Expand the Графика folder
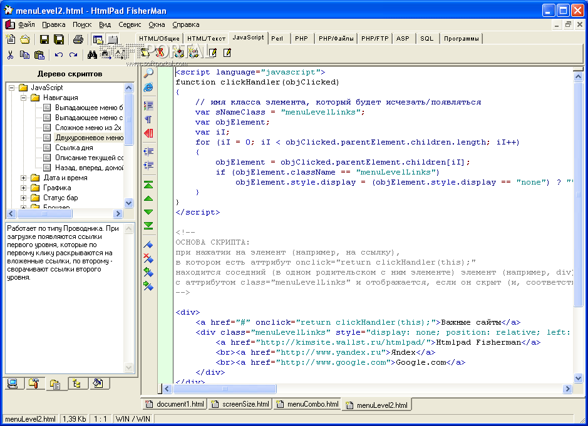 click(24, 188)
